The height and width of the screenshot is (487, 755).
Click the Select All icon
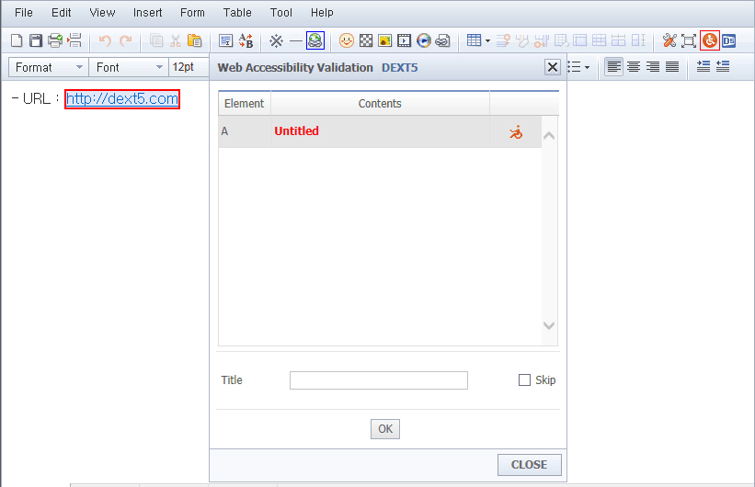point(226,40)
